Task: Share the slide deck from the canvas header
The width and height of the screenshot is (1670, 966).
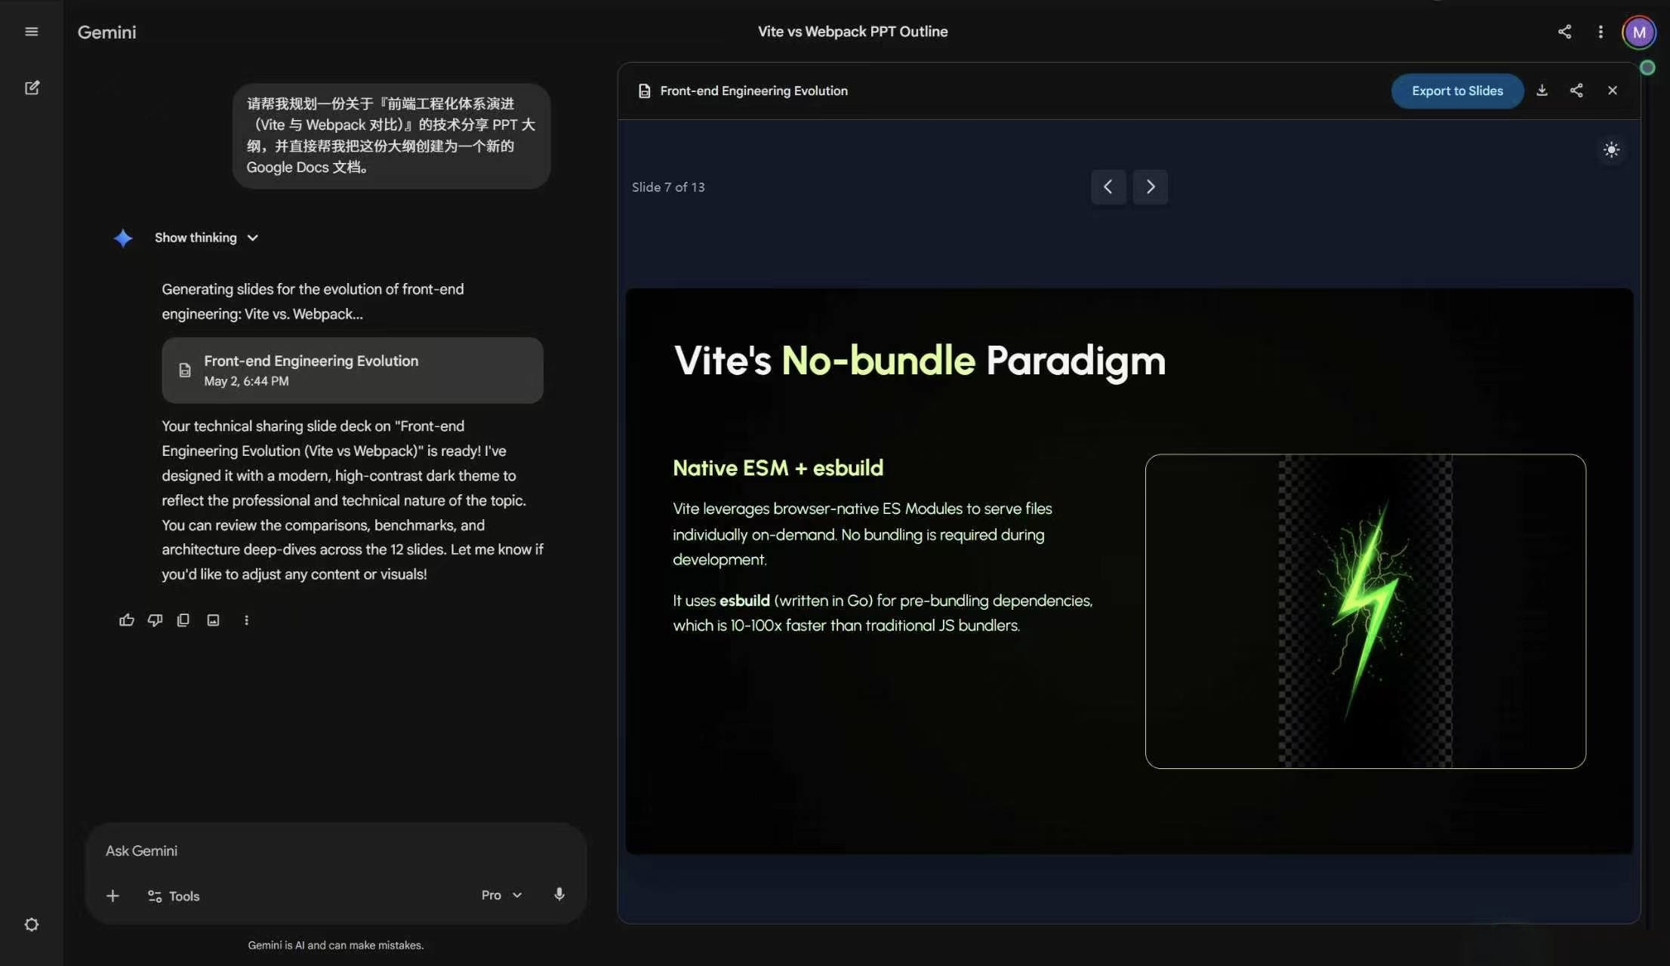Action: click(x=1576, y=91)
